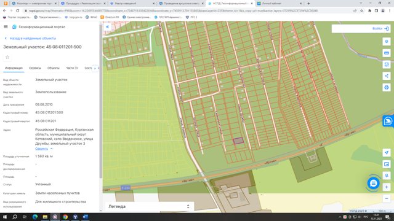Image resolution: width=394 pixels, height=221 pixels.
Task: Add the land plot to favorites star
Action: [7, 57]
